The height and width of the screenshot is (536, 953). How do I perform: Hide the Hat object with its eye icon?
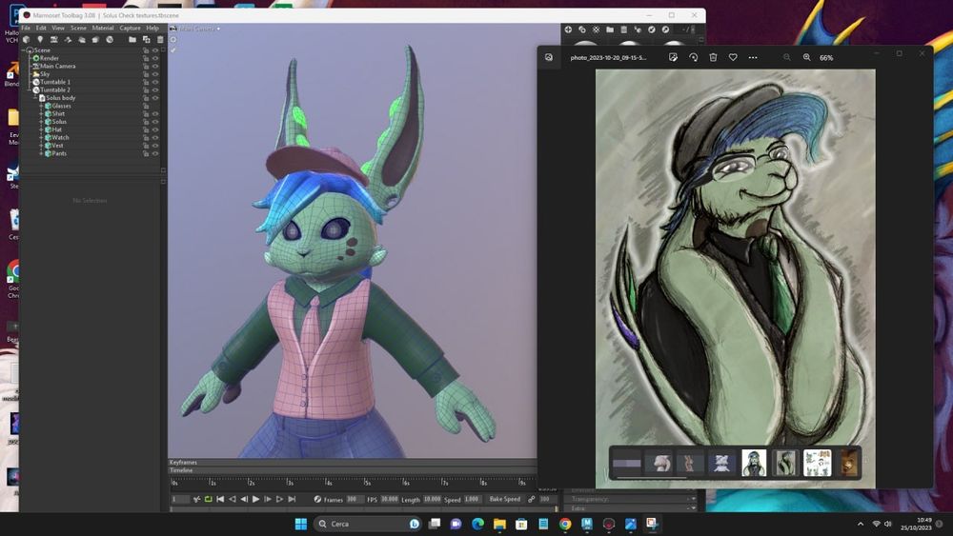(x=155, y=129)
